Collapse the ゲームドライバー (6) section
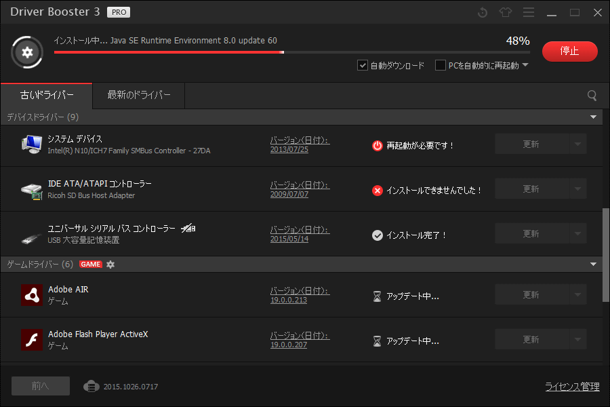 click(593, 265)
